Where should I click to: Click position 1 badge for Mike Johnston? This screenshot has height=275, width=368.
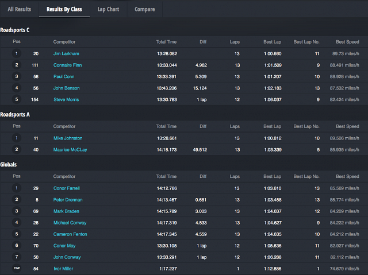point(17,138)
